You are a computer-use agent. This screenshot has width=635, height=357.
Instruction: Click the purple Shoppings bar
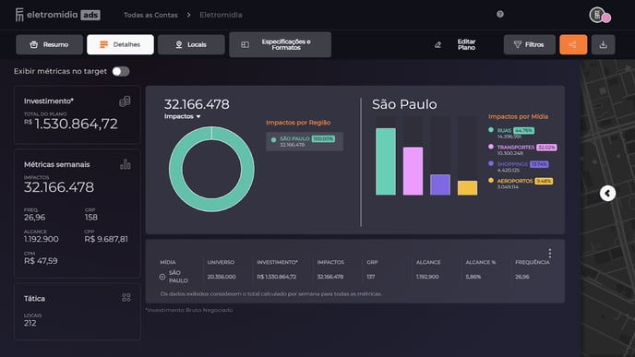click(440, 185)
